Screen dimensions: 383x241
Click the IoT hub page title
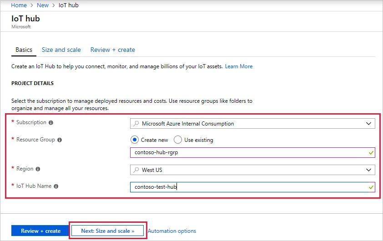click(25, 19)
